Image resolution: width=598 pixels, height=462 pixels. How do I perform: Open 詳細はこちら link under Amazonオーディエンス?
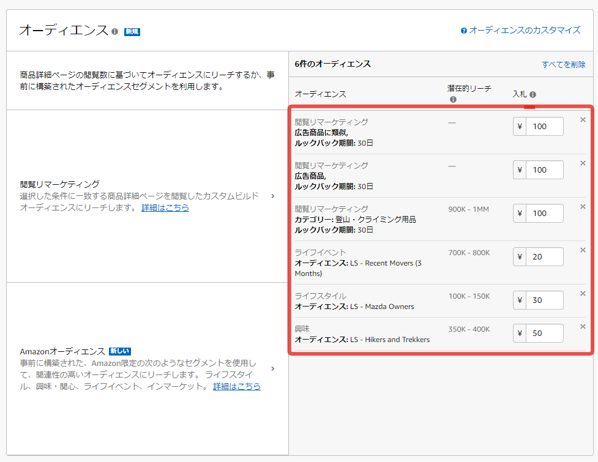pos(237,386)
